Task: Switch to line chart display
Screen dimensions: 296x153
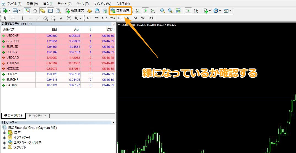Action: (x=153, y=11)
